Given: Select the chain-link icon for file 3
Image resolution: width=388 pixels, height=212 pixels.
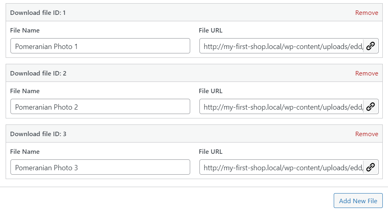Looking at the screenshot, I should coord(371,167).
